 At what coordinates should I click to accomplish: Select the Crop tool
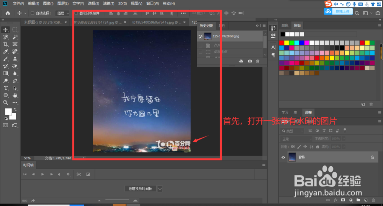pos(5,44)
